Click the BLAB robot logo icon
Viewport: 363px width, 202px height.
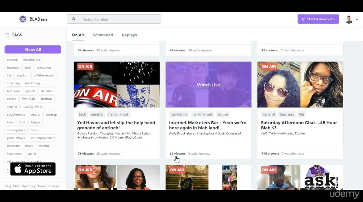click(23, 19)
